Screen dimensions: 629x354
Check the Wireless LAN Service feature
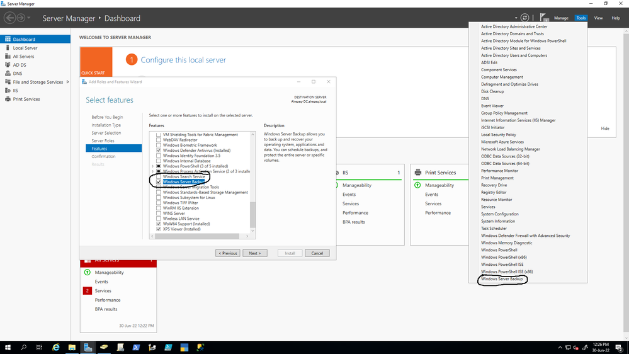point(159,219)
